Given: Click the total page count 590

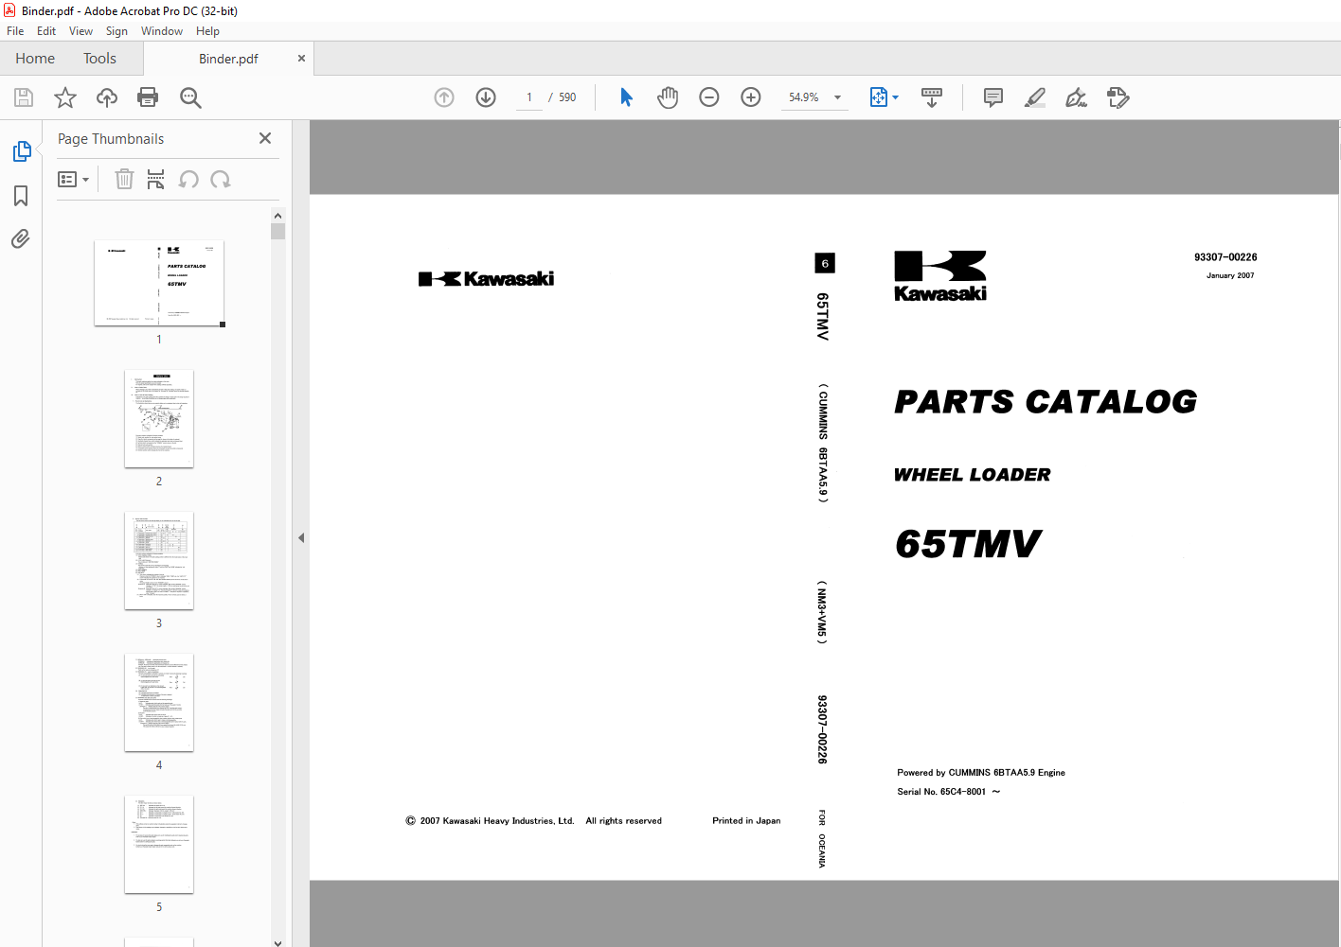Looking at the screenshot, I should [x=567, y=97].
